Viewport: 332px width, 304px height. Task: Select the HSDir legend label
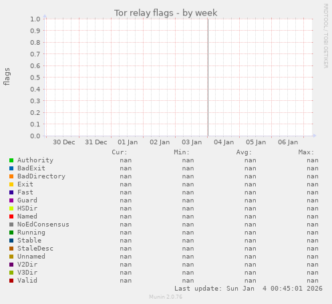coord(27,208)
